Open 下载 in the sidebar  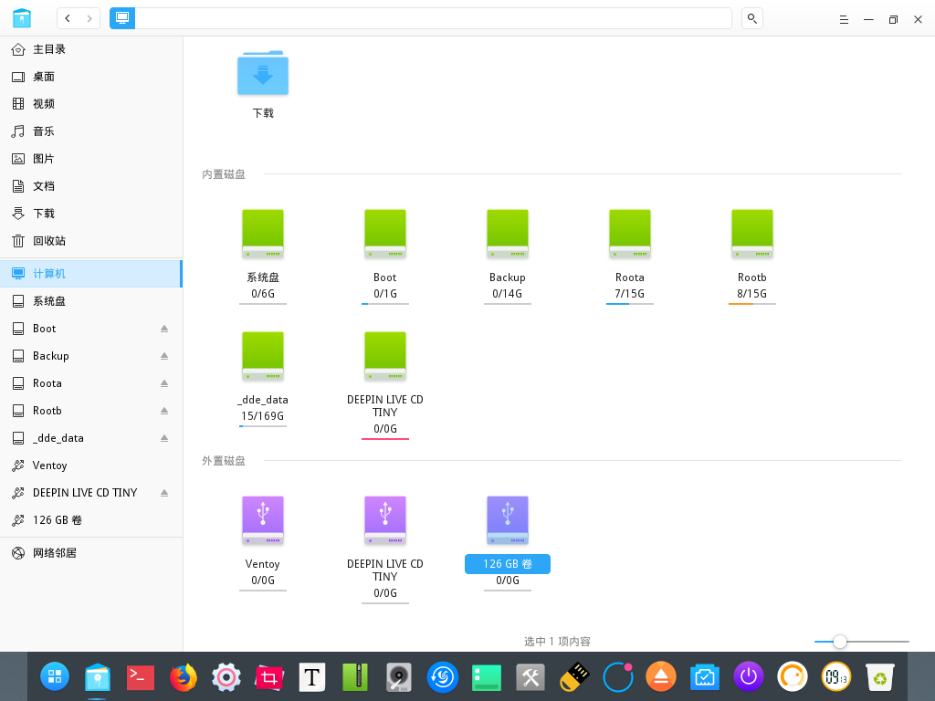(91, 214)
